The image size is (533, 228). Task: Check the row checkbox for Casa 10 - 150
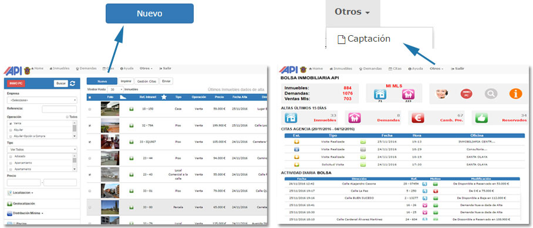tap(90, 109)
